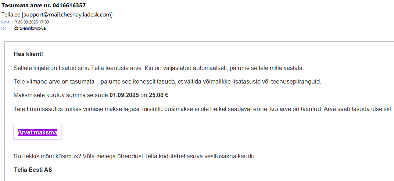The image size is (394, 181).
Task: Click the Sent: label
Action: (x=6, y=22)
